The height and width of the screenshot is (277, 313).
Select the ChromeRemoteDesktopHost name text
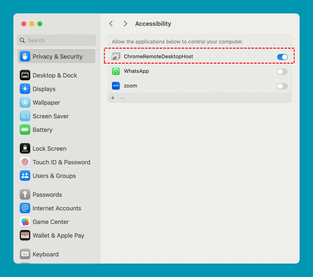pyautogui.click(x=158, y=57)
